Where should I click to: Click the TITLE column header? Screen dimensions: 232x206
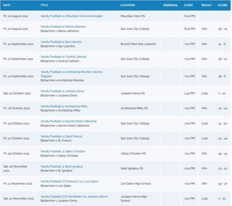click(x=44, y=5)
